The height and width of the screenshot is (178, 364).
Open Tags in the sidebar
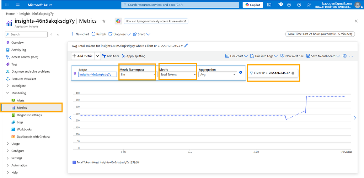14,64
